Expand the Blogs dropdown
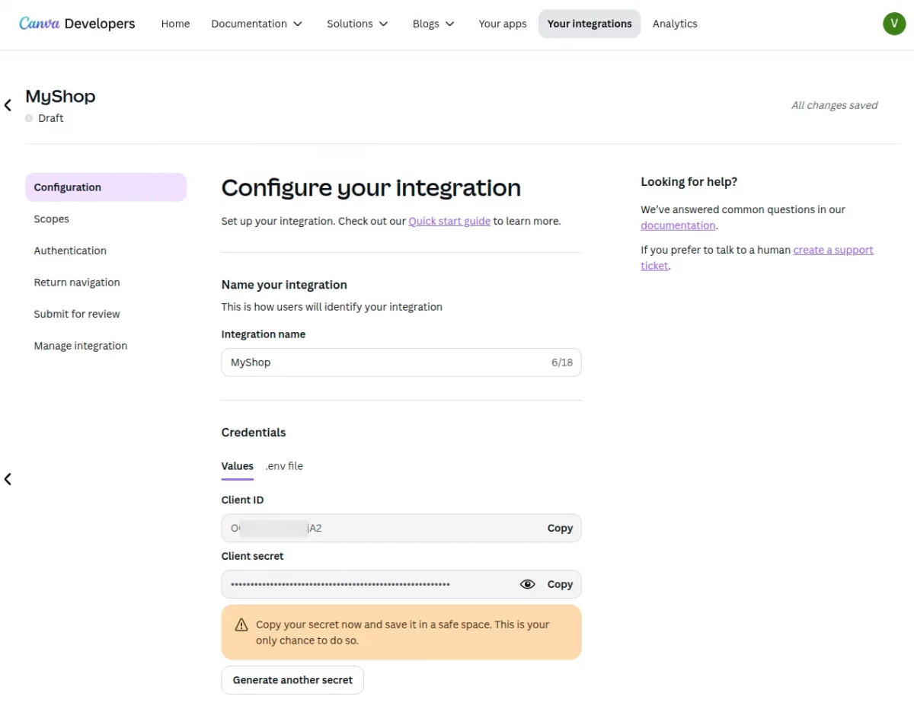 click(433, 24)
